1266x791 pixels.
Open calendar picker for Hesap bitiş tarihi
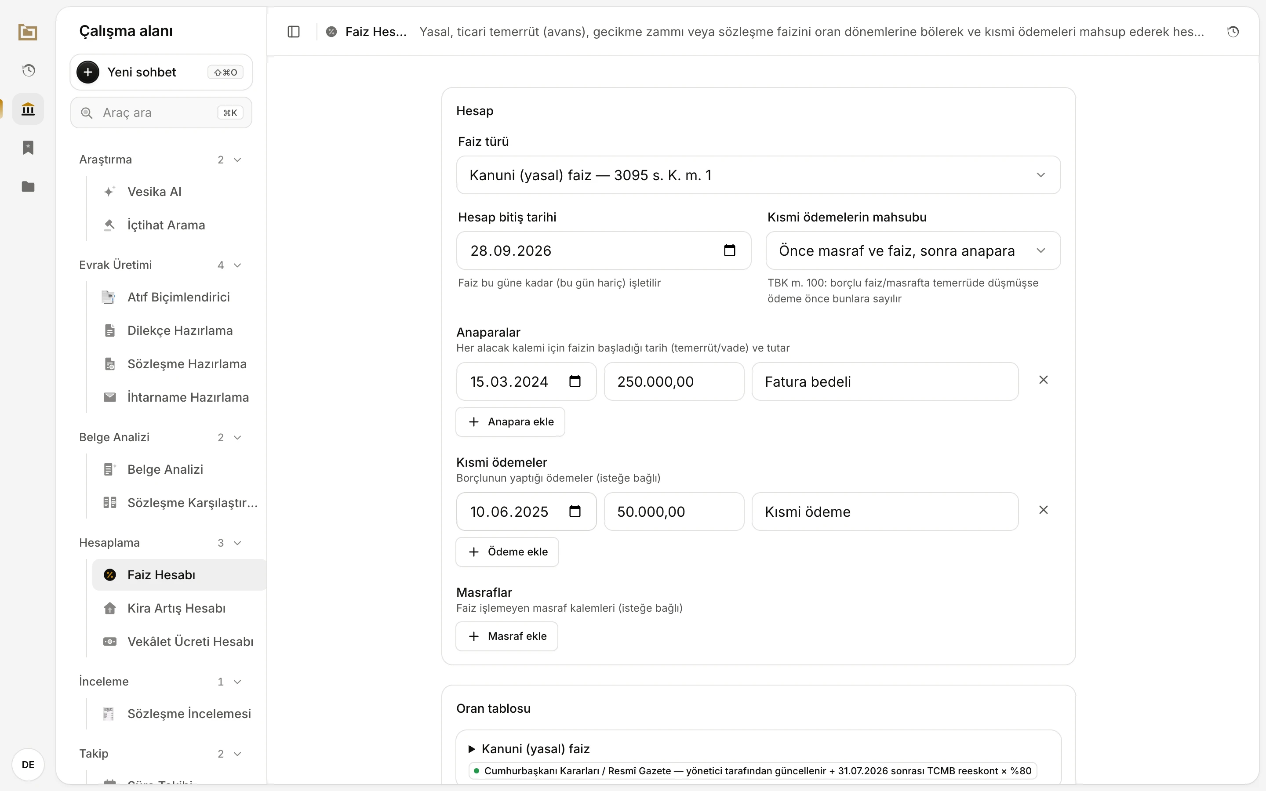click(x=729, y=250)
